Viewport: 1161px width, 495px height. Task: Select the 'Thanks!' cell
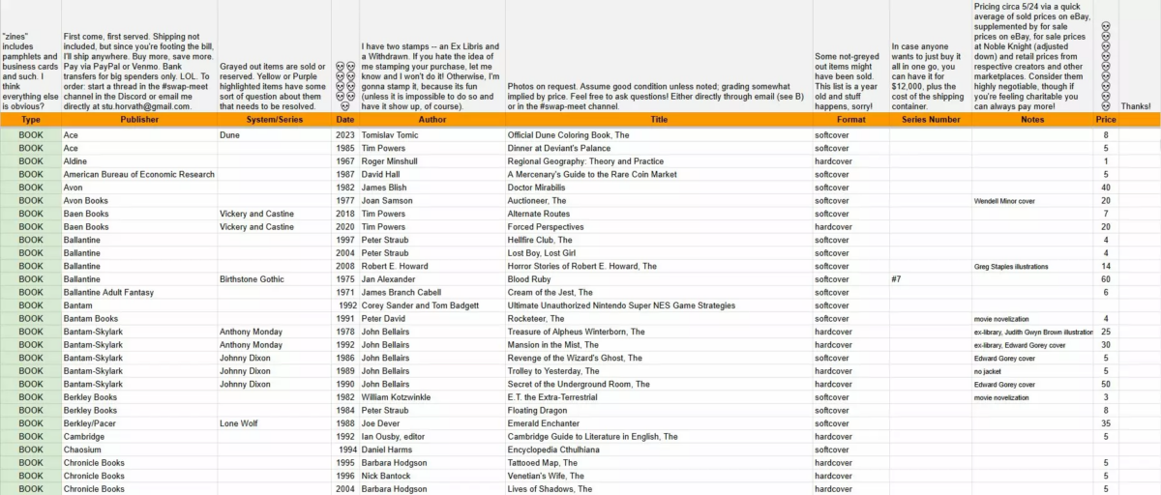[1136, 106]
